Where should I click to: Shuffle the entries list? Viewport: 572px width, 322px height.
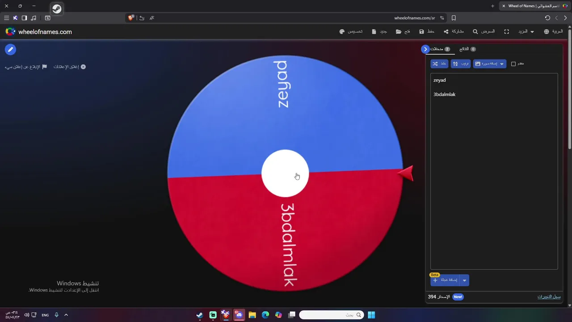(439, 64)
